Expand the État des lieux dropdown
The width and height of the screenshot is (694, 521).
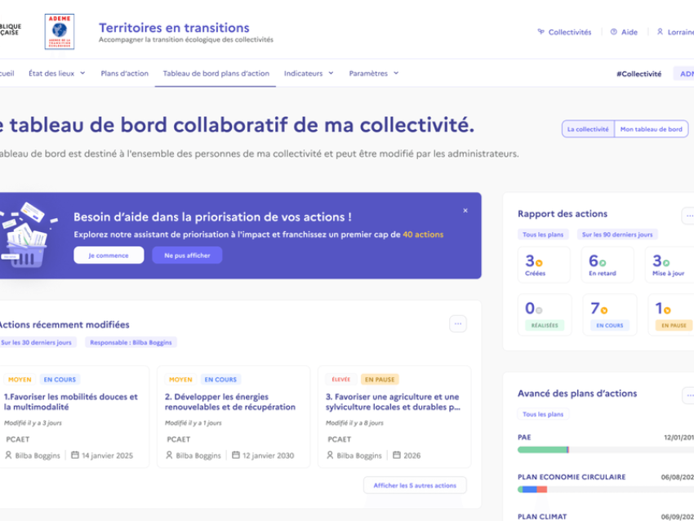click(56, 73)
